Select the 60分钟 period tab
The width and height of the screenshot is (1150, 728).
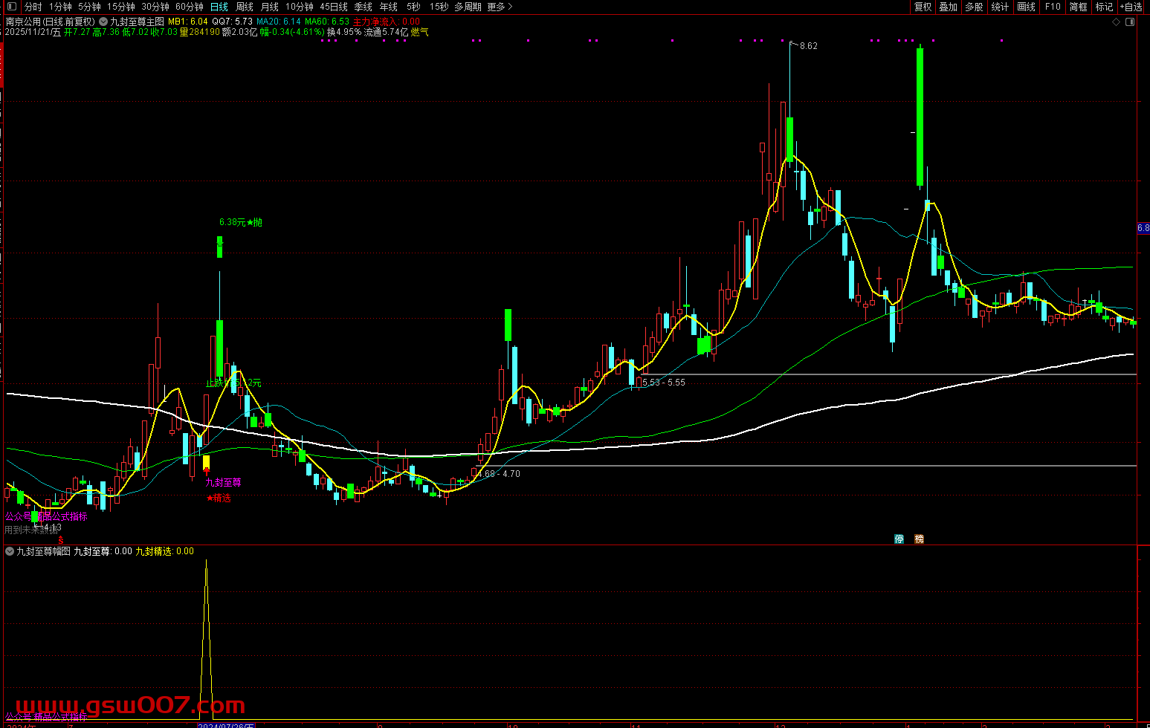coord(189,7)
